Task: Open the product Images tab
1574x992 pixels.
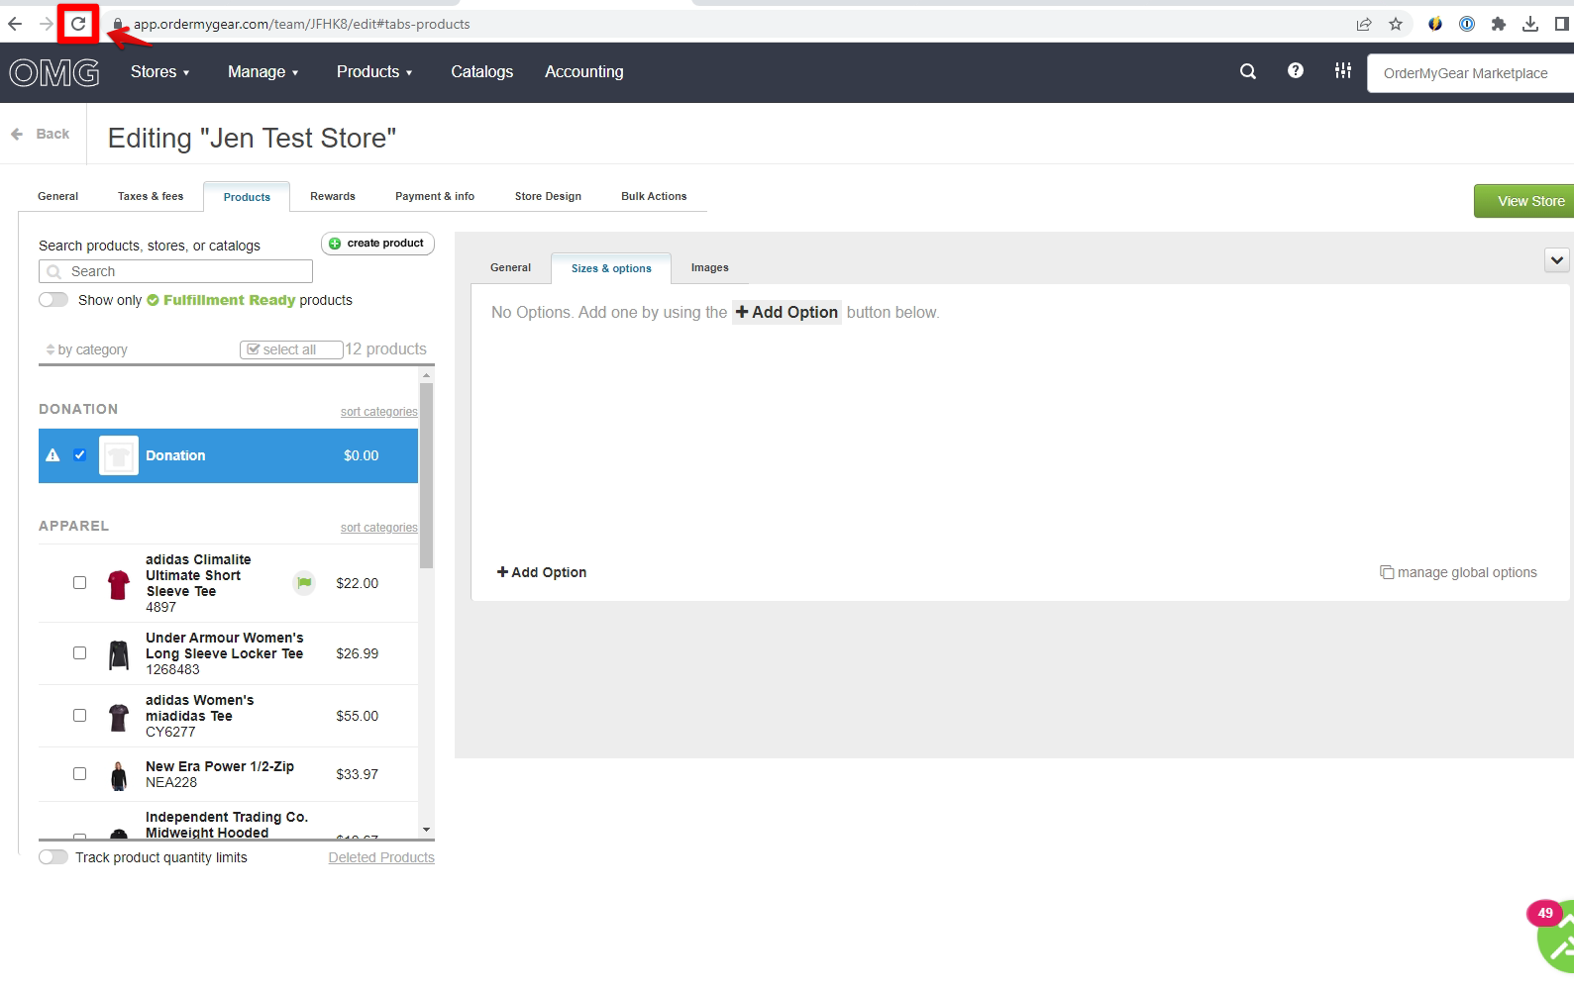Action: (710, 267)
